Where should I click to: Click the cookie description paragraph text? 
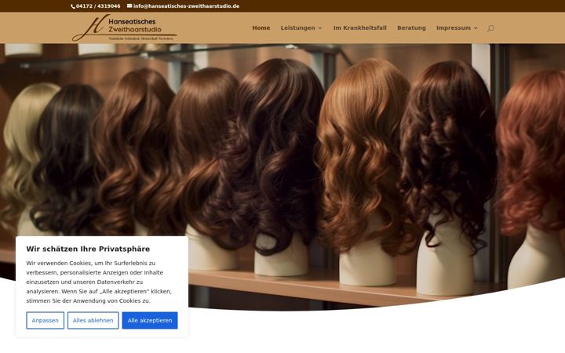(99, 282)
